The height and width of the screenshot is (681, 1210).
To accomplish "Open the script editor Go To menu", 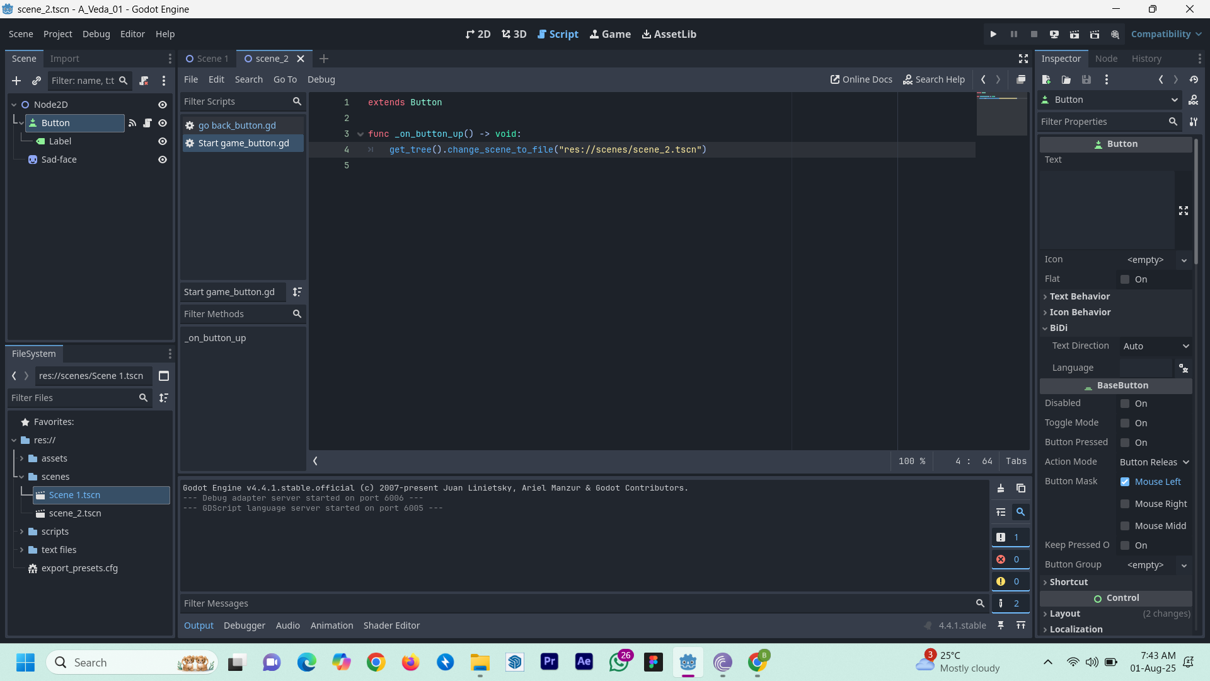I will point(285,79).
